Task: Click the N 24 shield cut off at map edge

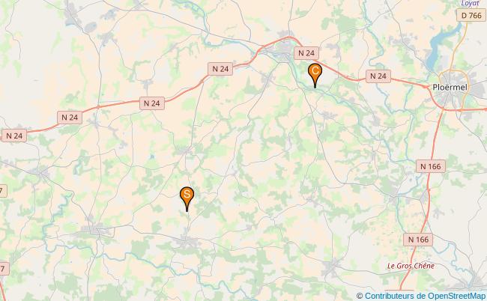Action: tap(14, 136)
